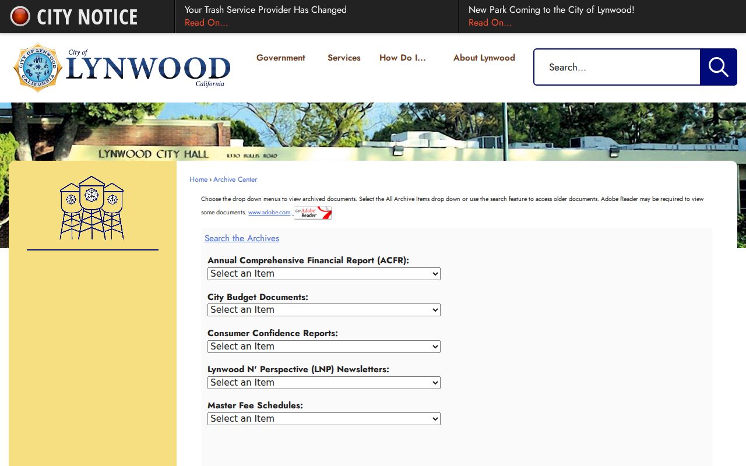Click into the Search text field
This screenshot has width=746, height=466.
coord(617,67)
